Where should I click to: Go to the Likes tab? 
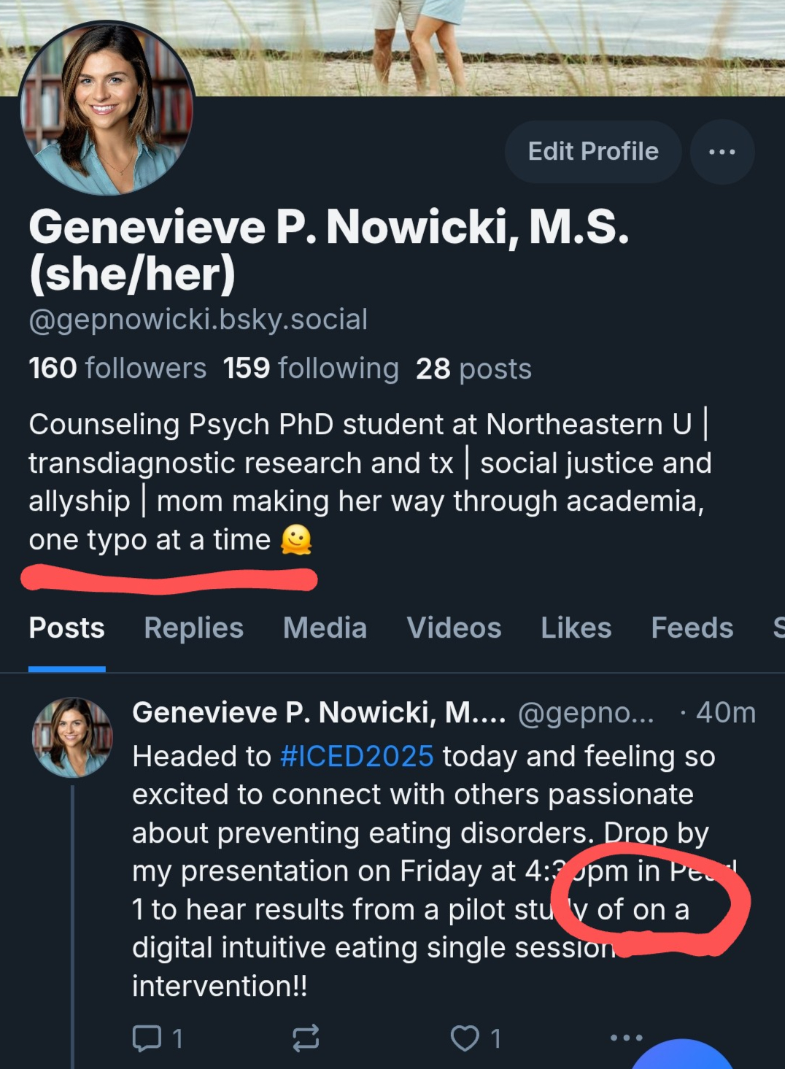[x=576, y=628]
